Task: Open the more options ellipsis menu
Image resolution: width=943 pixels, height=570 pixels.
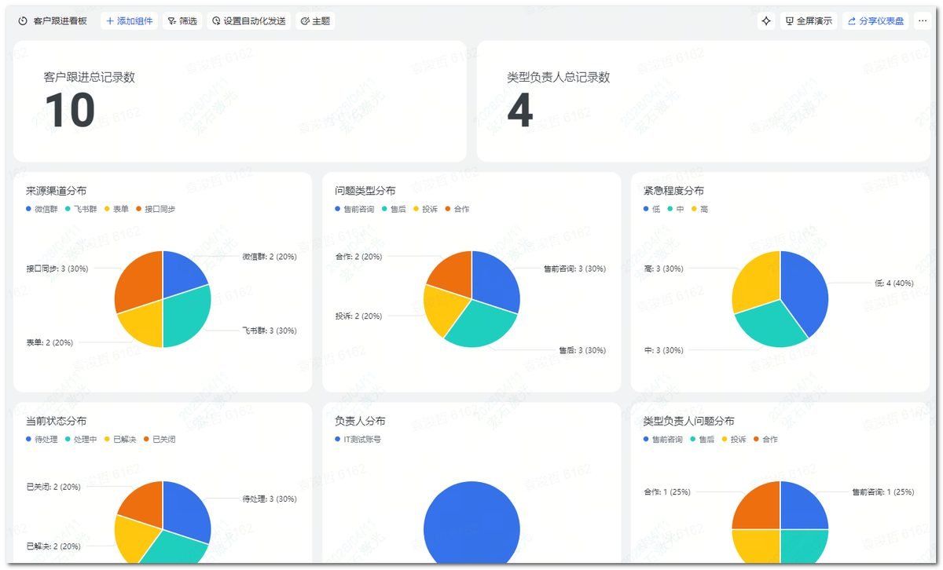Action: [x=923, y=21]
